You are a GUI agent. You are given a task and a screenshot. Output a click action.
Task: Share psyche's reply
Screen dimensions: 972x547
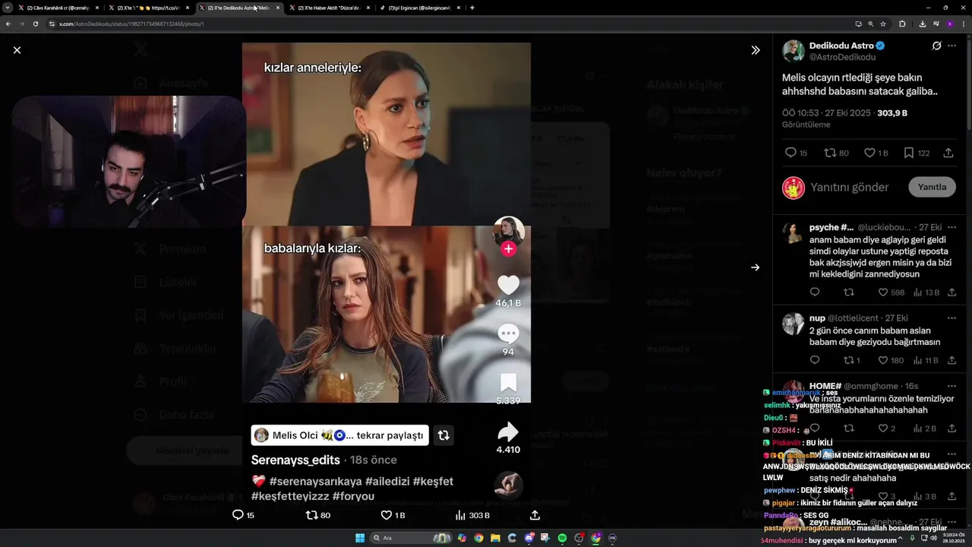[951, 292]
